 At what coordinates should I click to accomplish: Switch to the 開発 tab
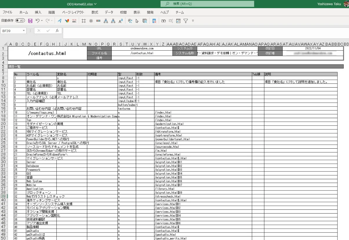click(x=150, y=12)
